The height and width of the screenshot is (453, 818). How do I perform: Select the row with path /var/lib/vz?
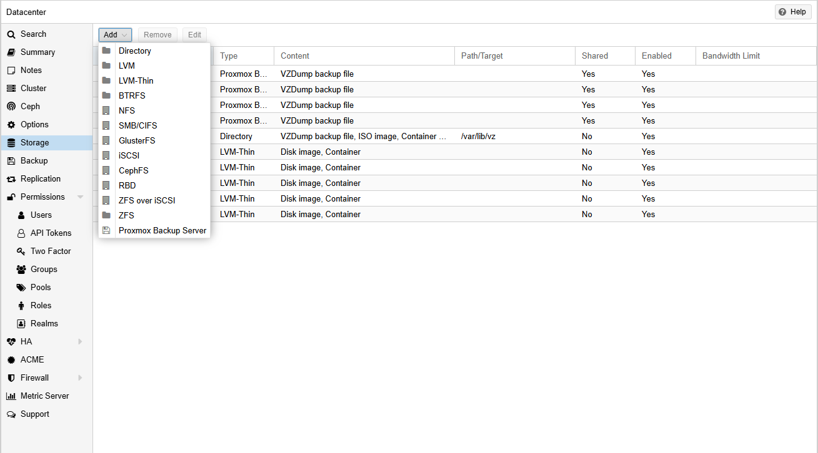478,137
